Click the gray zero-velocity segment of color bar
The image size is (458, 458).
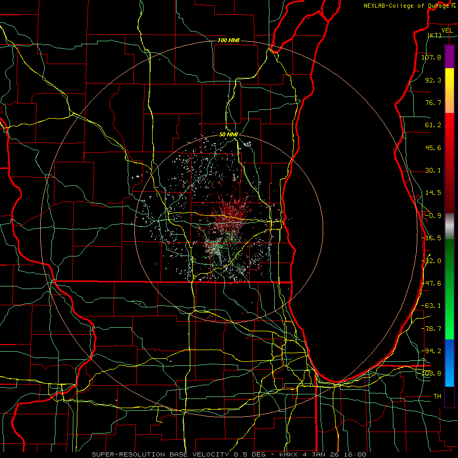click(x=449, y=226)
